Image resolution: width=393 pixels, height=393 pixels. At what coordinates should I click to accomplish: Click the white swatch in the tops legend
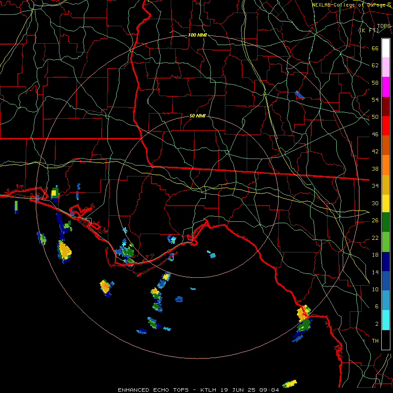(x=386, y=48)
